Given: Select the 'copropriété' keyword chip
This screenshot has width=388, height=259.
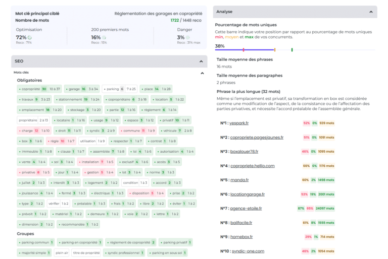Looking at the screenshot, I should (x=39, y=89).
